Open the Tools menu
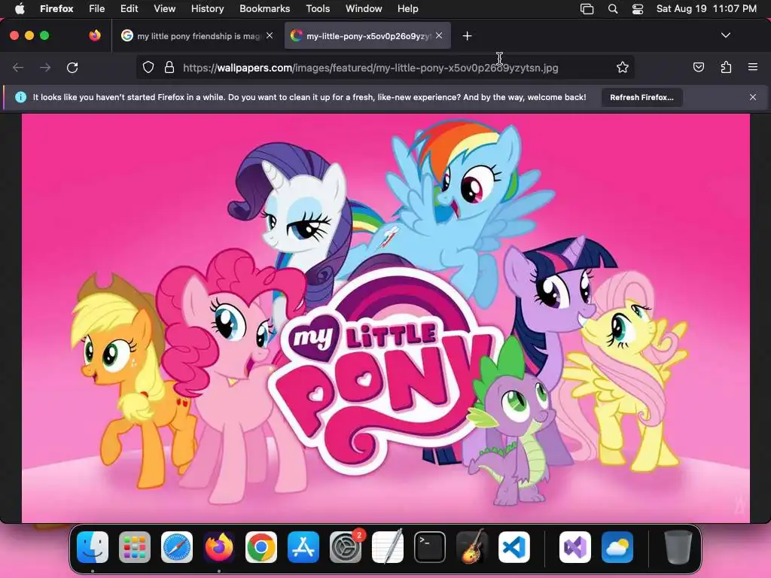 [318, 9]
